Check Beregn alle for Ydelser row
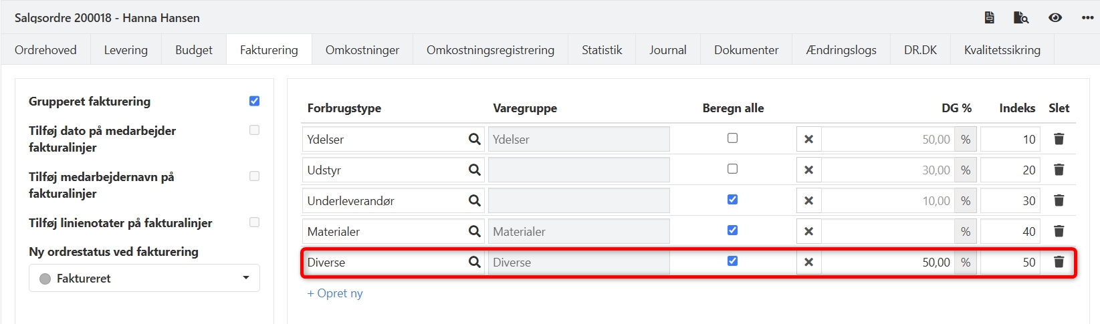The image size is (1100, 324). pos(732,138)
